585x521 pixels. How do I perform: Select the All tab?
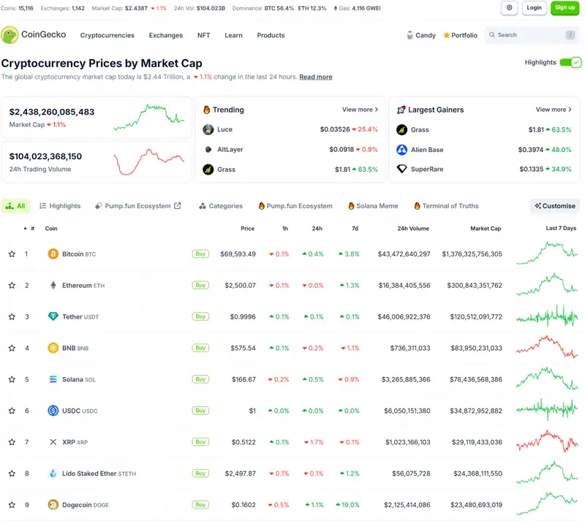pos(15,206)
